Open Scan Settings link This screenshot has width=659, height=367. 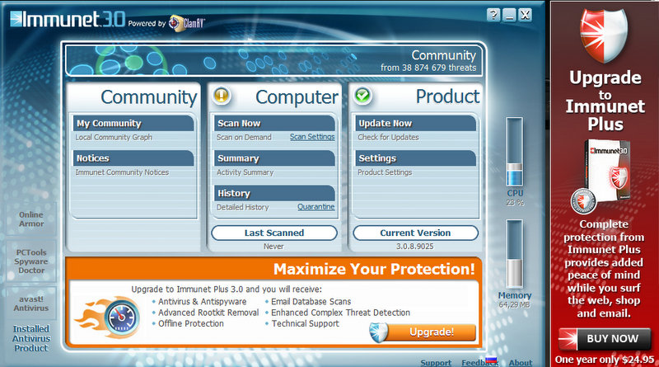point(312,137)
